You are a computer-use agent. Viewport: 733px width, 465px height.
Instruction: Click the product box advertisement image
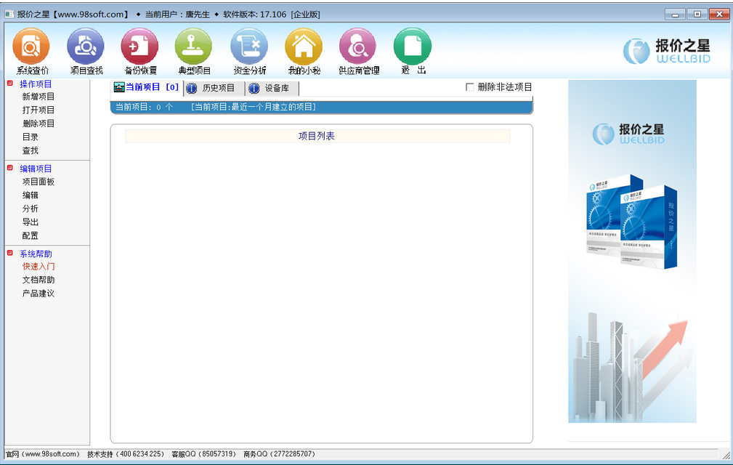click(631, 222)
